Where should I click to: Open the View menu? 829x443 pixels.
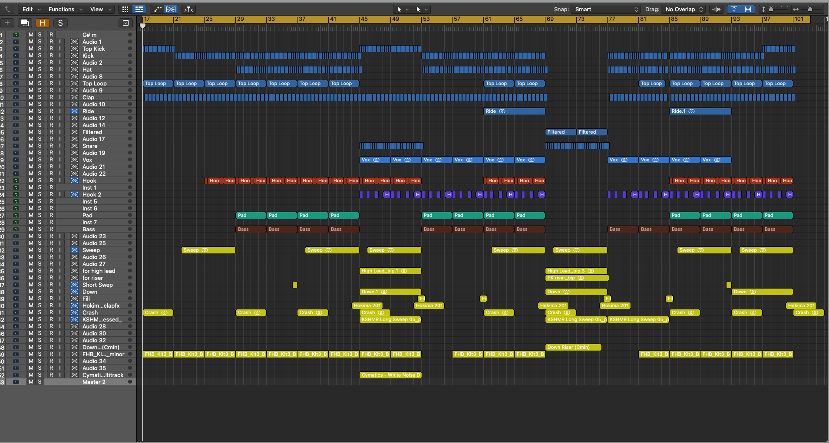101,9
